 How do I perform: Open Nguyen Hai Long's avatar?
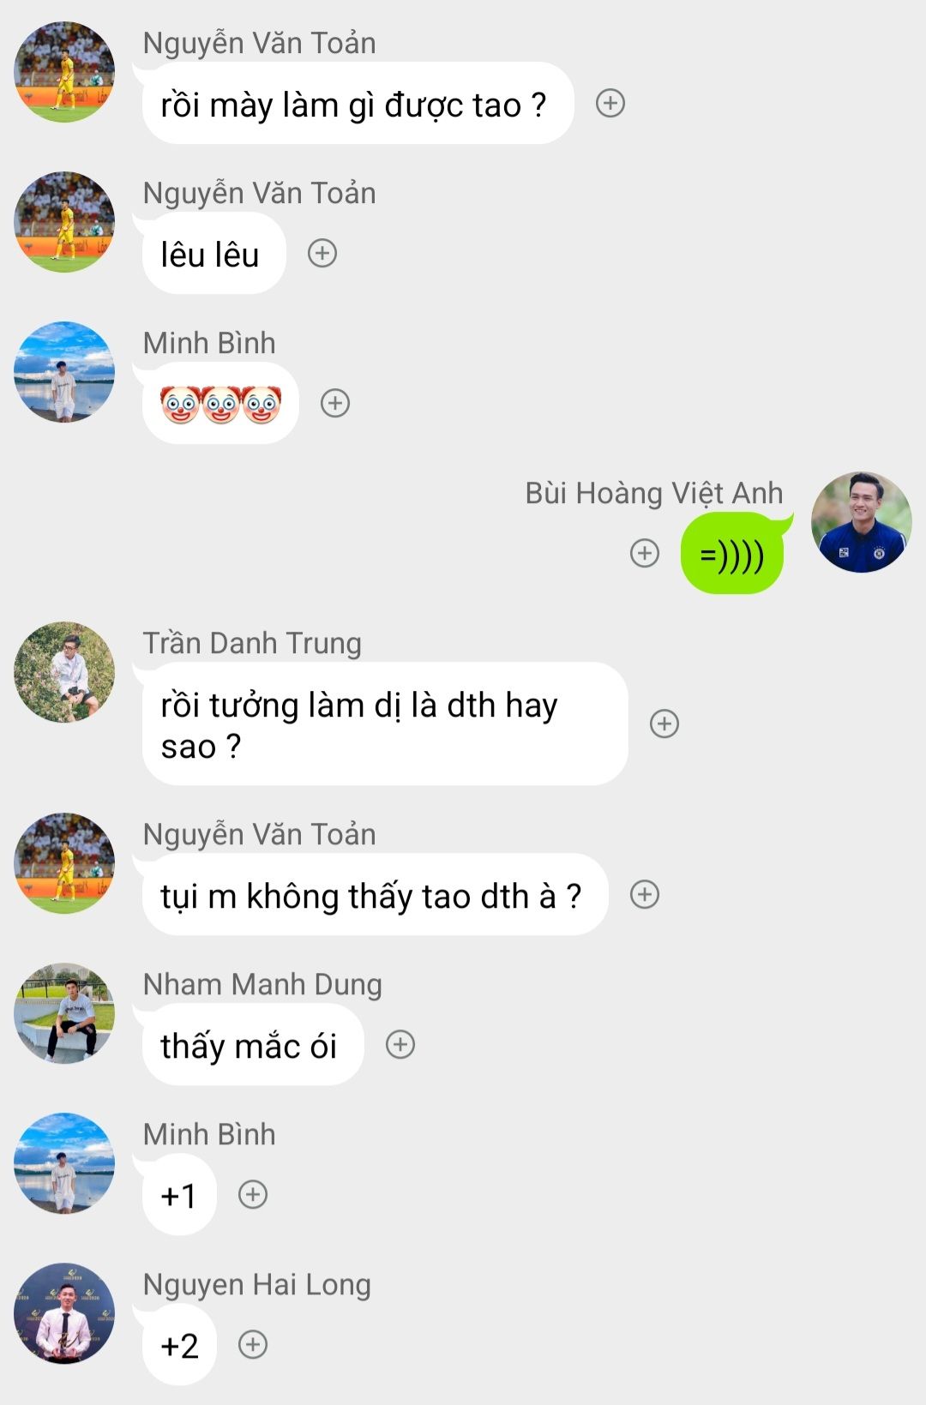pos(64,1313)
